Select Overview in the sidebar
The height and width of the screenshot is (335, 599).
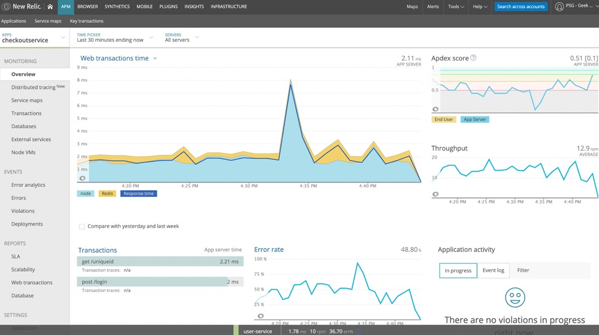click(x=35, y=74)
